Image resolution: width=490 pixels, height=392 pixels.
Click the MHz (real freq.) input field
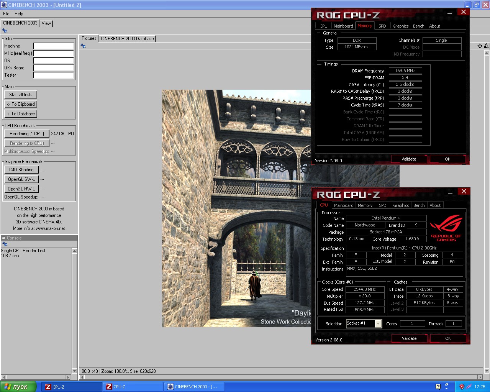pos(53,54)
